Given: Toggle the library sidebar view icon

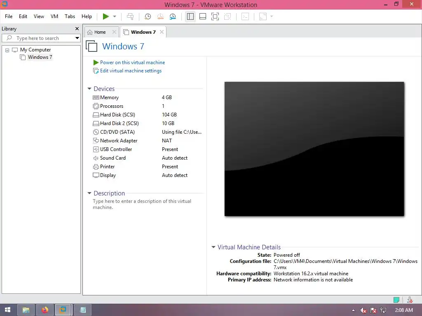Looking at the screenshot, I should tap(190, 16).
